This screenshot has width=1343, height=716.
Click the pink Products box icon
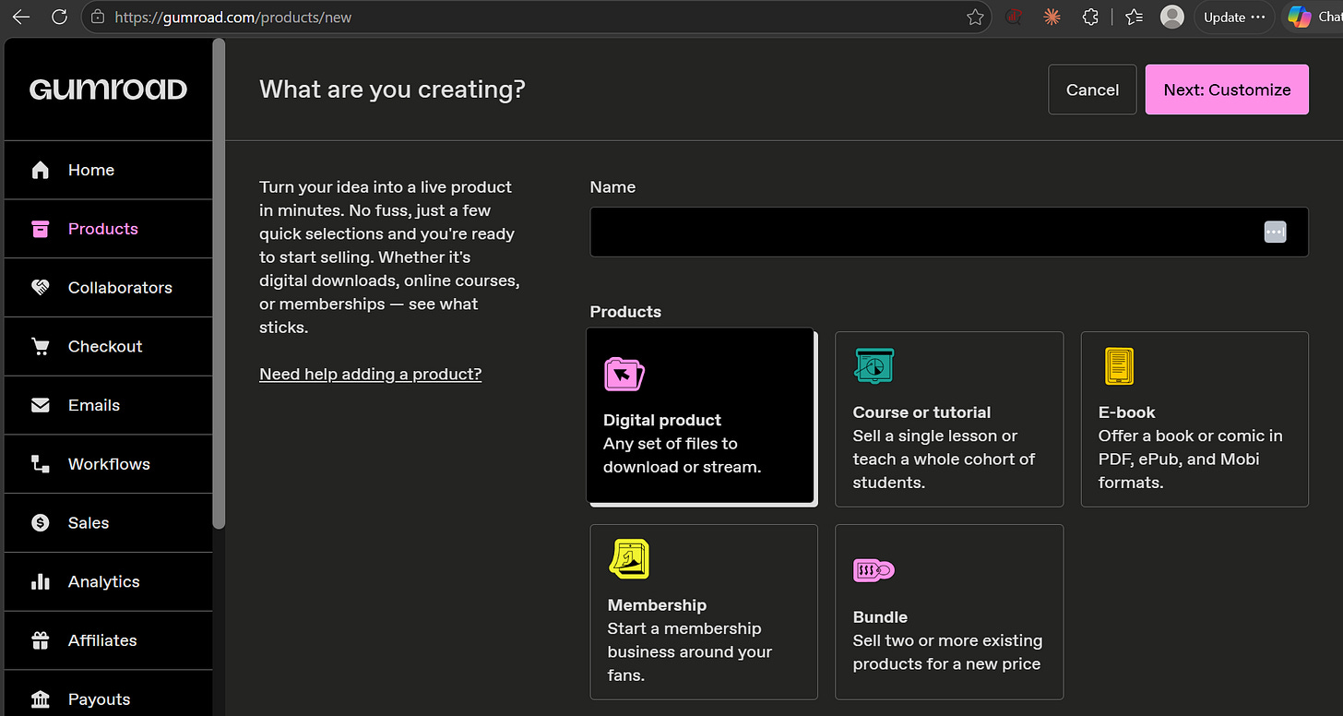coord(41,229)
